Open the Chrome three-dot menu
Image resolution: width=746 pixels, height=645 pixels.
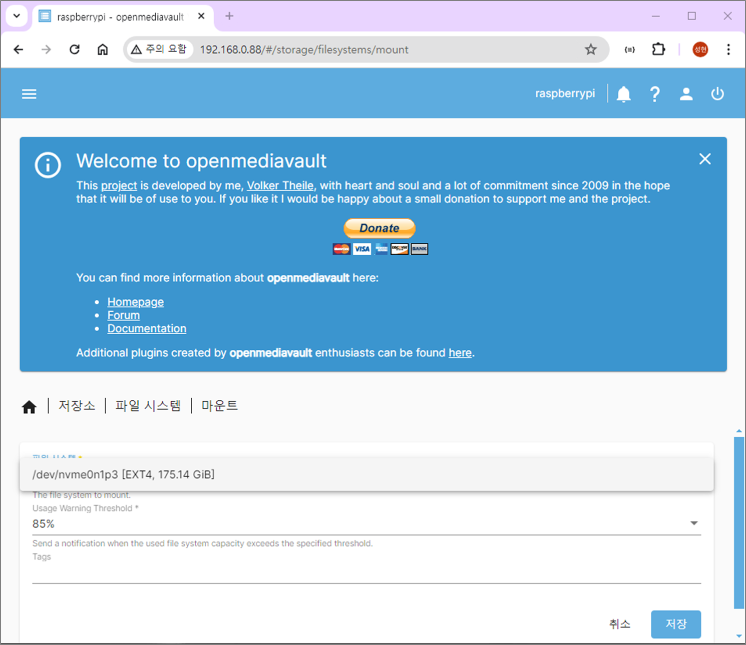coord(728,50)
